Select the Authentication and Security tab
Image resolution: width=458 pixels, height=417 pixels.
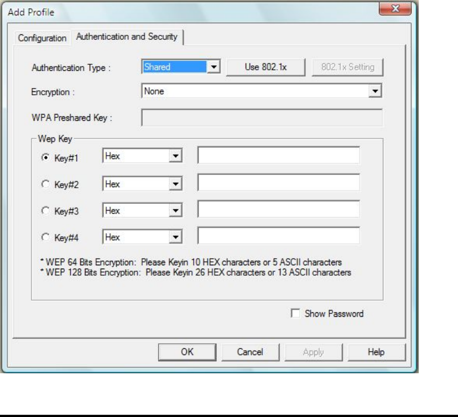[x=127, y=37]
